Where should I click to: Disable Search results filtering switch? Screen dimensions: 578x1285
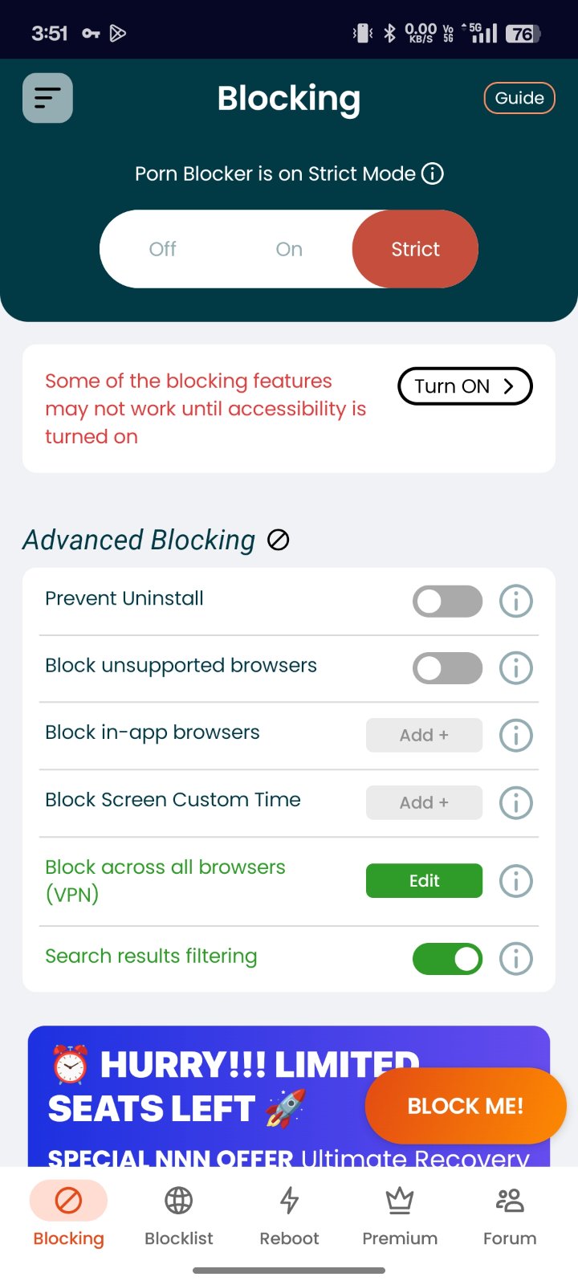[448, 958]
